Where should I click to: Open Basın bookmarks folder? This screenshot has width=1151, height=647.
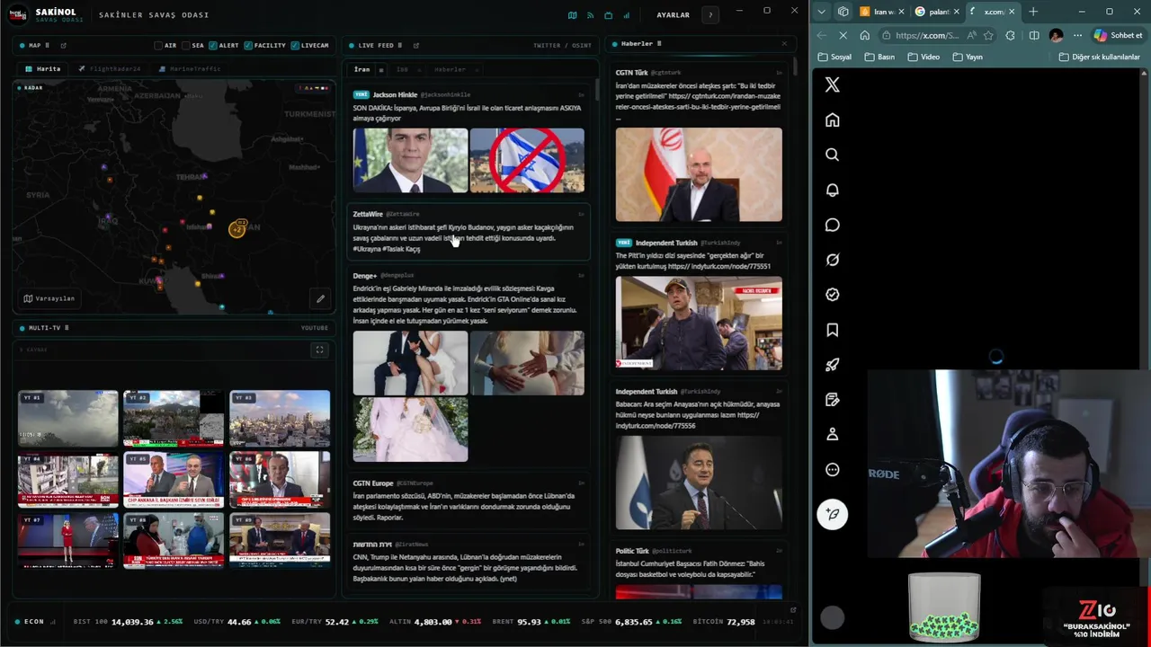point(879,57)
